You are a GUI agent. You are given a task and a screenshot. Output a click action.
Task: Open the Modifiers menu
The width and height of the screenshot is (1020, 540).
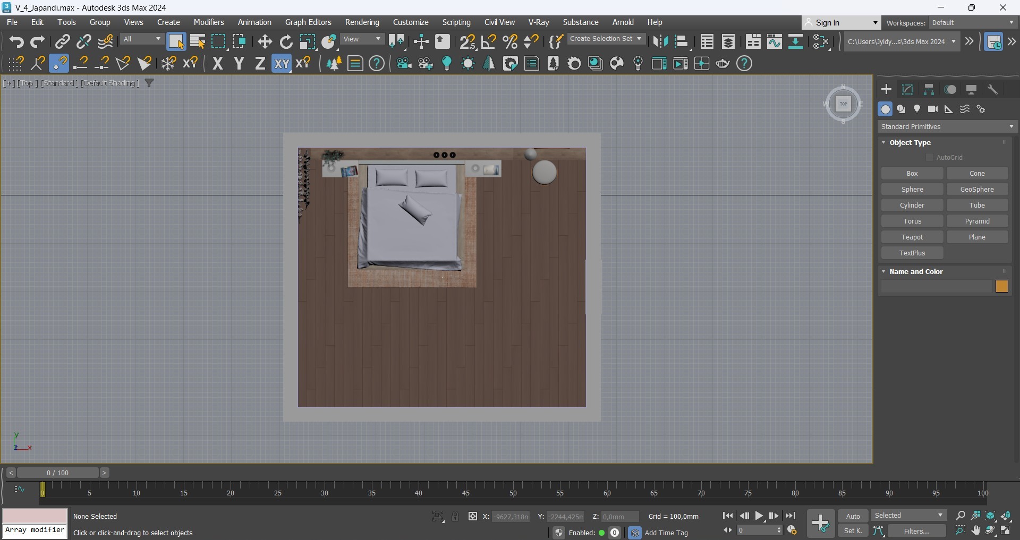pyautogui.click(x=208, y=22)
